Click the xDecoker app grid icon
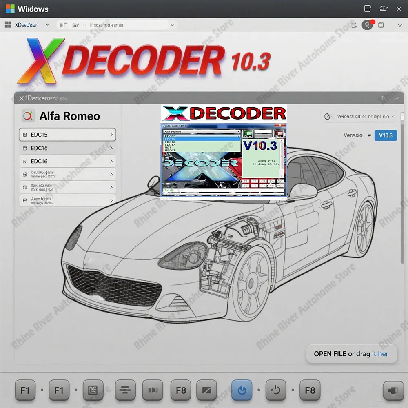This screenshot has height=408, width=408. tap(8, 25)
